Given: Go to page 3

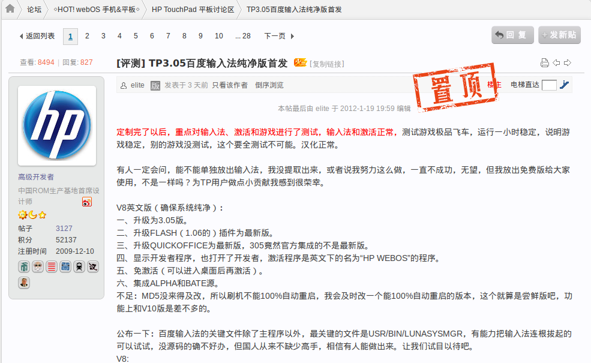Looking at the screenshot, I should click(x=103, y=36).
